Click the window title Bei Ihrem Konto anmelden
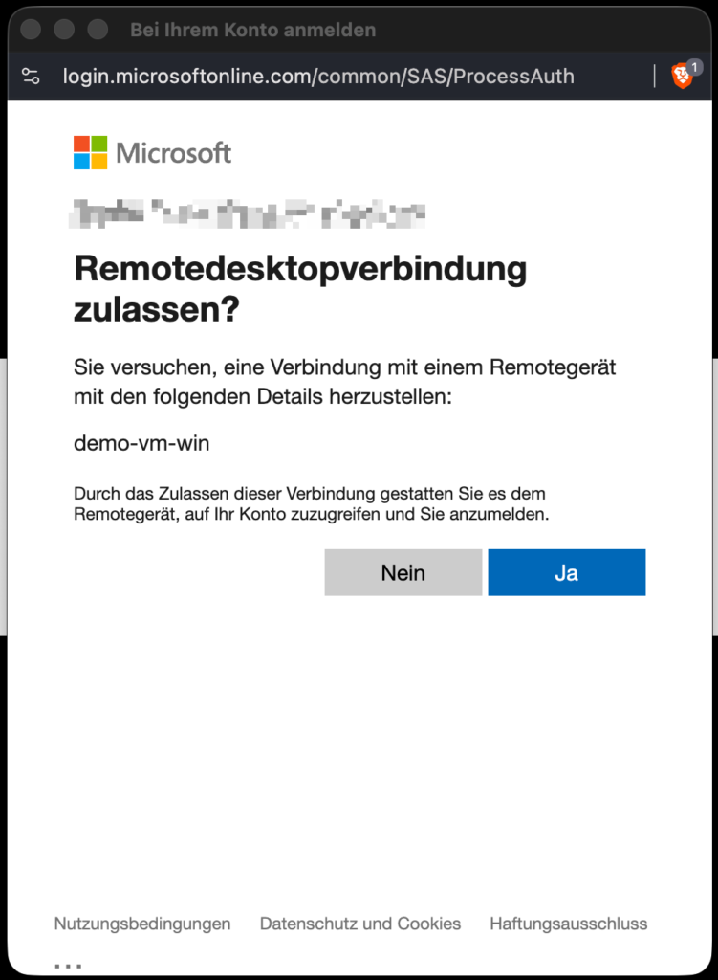Image resolution: width=718 pixels, height=980 pixels. (x=252, y=30)
